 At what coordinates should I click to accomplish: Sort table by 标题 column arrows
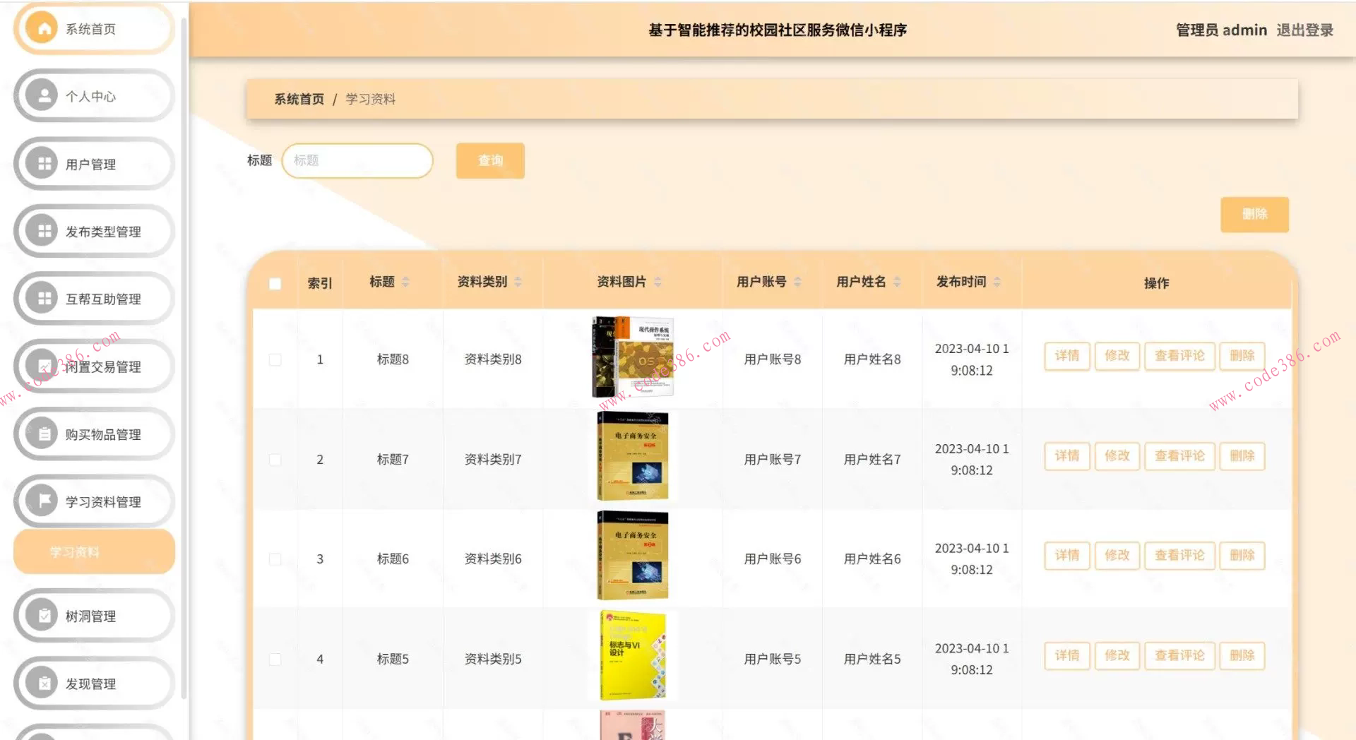[405, 281]
